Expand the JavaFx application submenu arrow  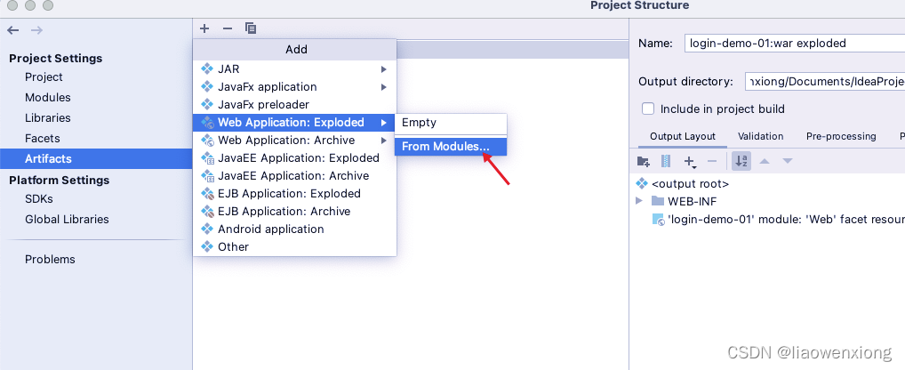383,87
